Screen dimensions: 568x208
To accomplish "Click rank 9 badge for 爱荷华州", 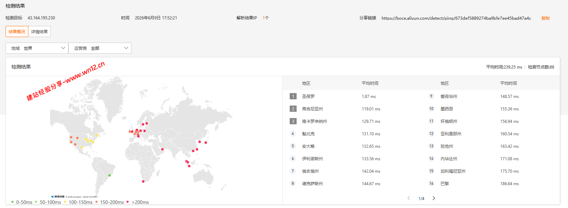I will click(431, 96).
